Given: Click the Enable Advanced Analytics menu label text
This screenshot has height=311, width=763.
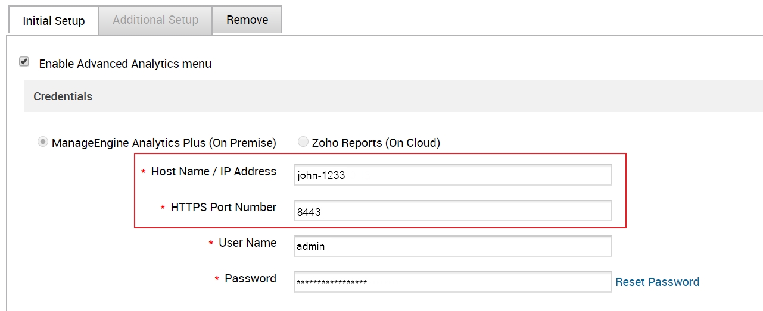Looking at the screenshot, I should tap(125, 64).
